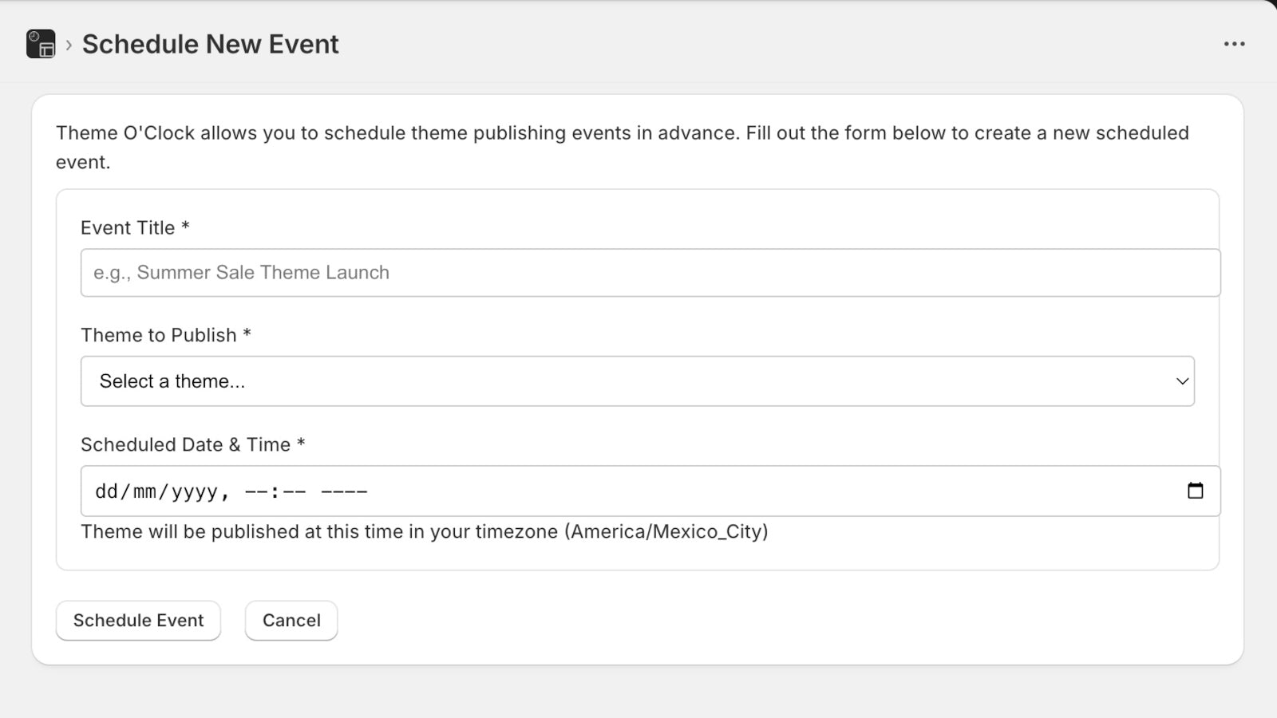Click the three-dot overflow menu icon

1234,44
